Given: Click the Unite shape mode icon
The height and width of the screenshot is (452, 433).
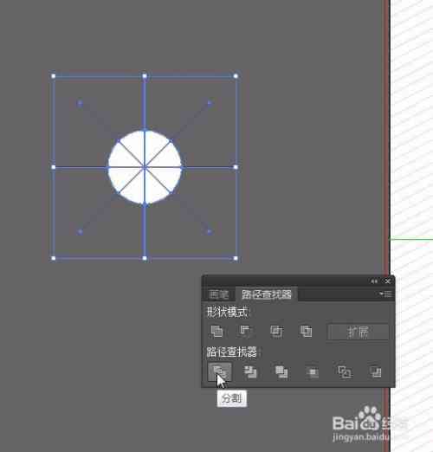Looking at the screenshot, I should pos(216,332).
